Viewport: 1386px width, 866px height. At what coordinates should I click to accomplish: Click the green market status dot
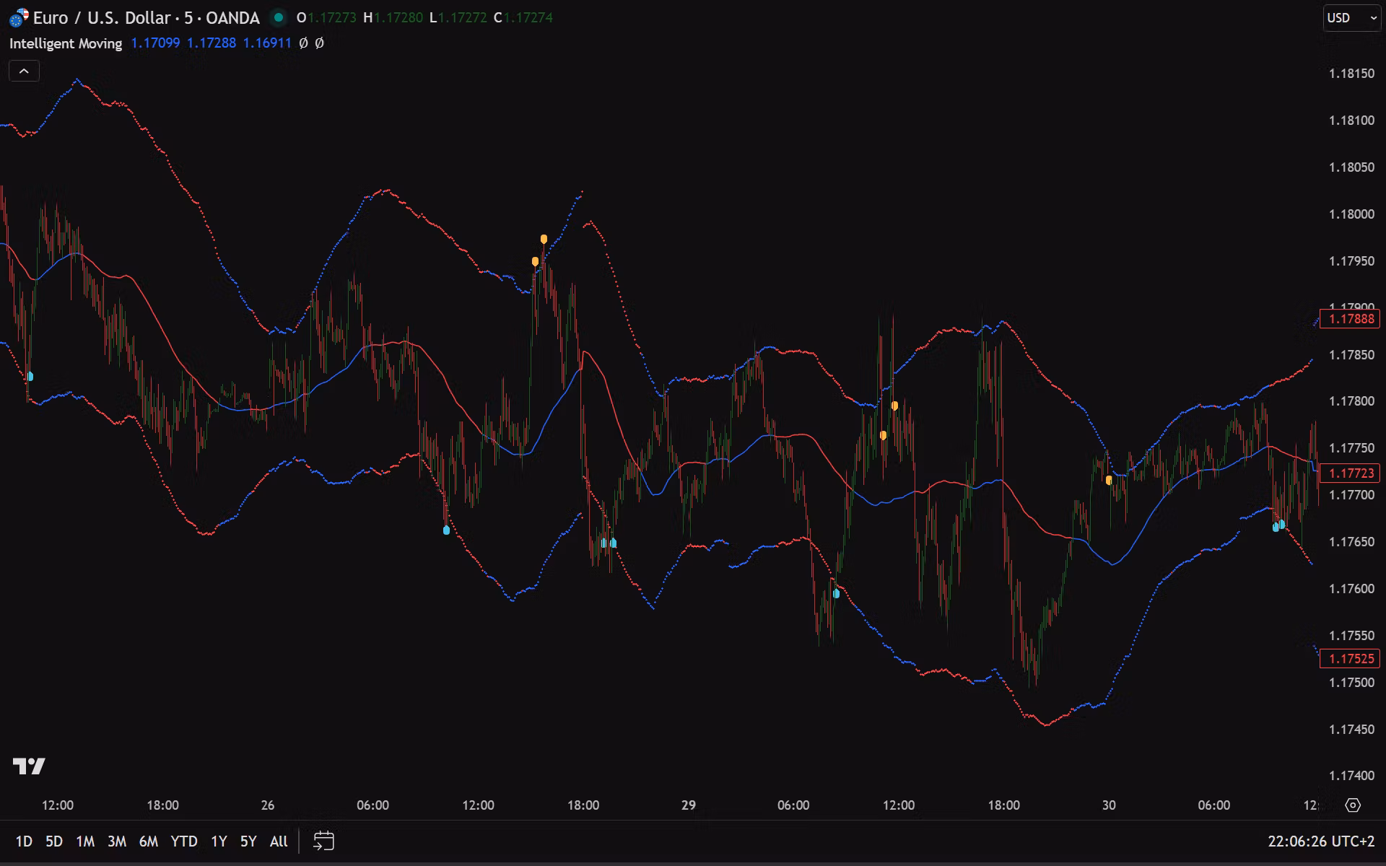coord(279,17)
